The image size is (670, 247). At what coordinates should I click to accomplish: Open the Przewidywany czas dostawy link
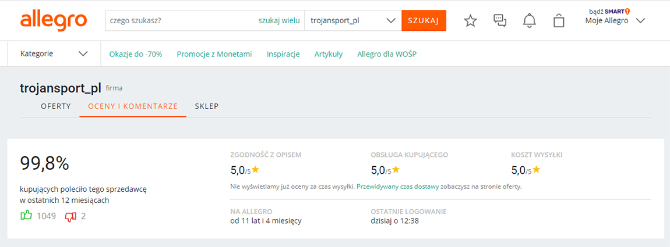[x=397, y=187]
